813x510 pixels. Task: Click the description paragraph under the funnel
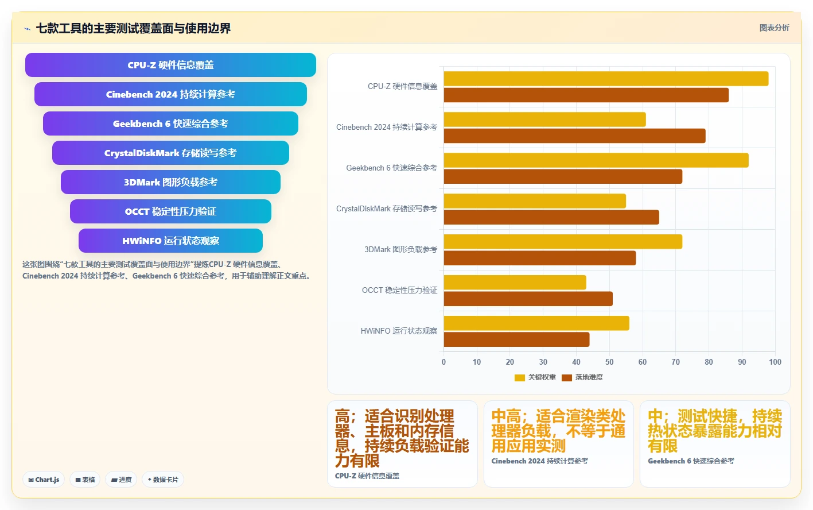click(168, 270)
